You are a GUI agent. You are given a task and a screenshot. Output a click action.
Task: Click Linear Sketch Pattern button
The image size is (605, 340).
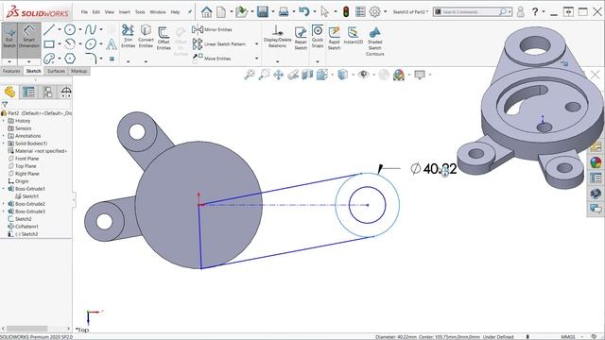click(x=218, y=44)
